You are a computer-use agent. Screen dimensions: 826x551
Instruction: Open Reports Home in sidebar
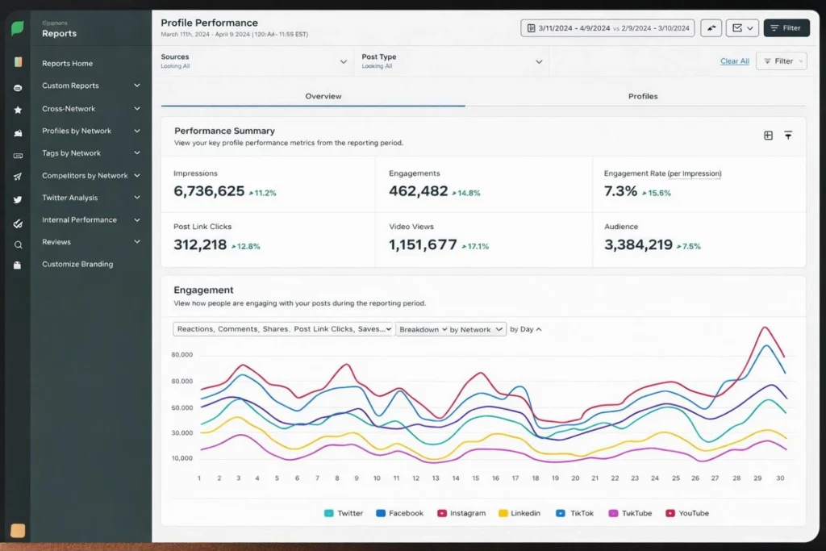pyautogui.click(x=68, y=64)
